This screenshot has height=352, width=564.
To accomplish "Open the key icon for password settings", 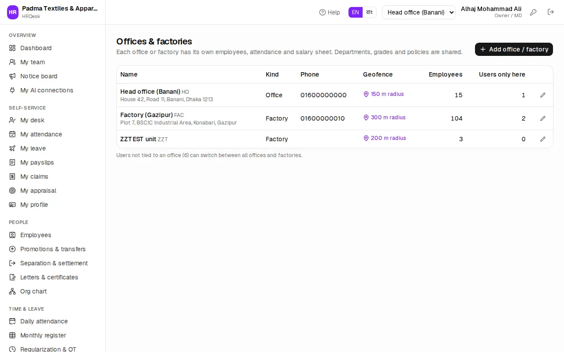I will click(x=533, y=12).
